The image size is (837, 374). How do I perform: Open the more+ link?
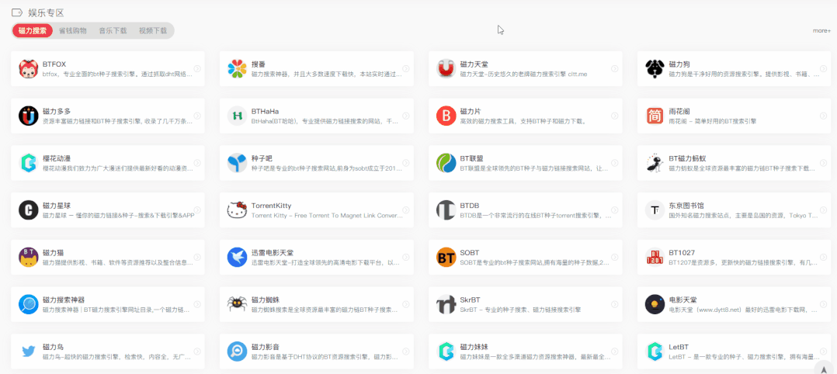click(x=821, y=31)
